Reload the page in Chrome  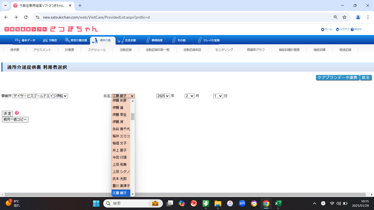(x=26, y=17)
